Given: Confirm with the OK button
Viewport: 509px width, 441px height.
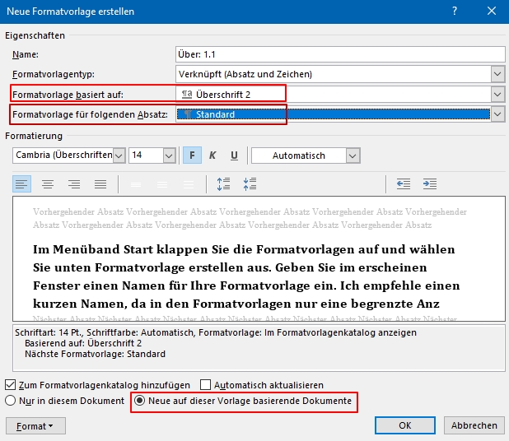Looking at the screenshot, I should [x=404, y=425].
